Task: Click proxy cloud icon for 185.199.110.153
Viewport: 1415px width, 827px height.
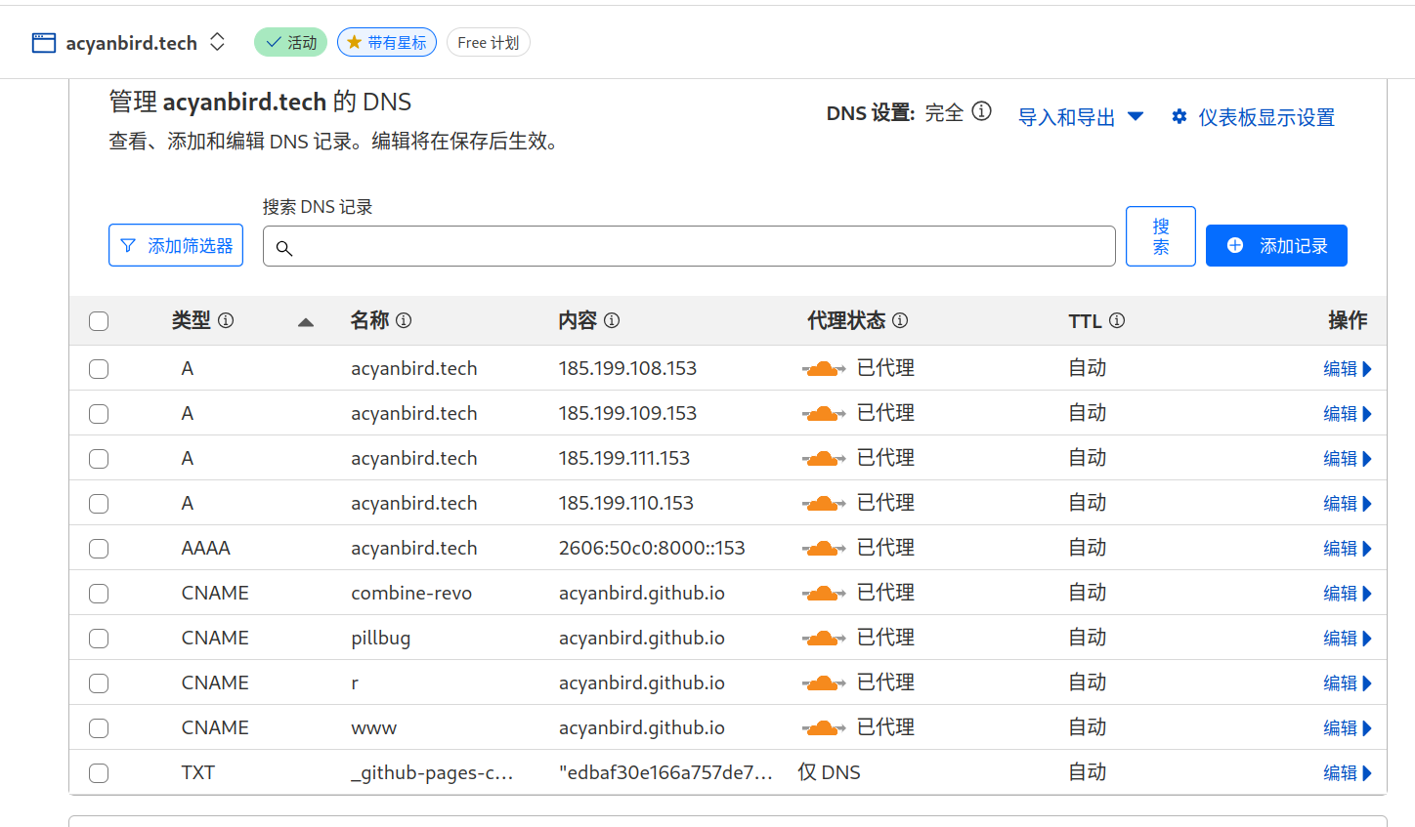Action: pyautogui.click(x=824, y=504)
